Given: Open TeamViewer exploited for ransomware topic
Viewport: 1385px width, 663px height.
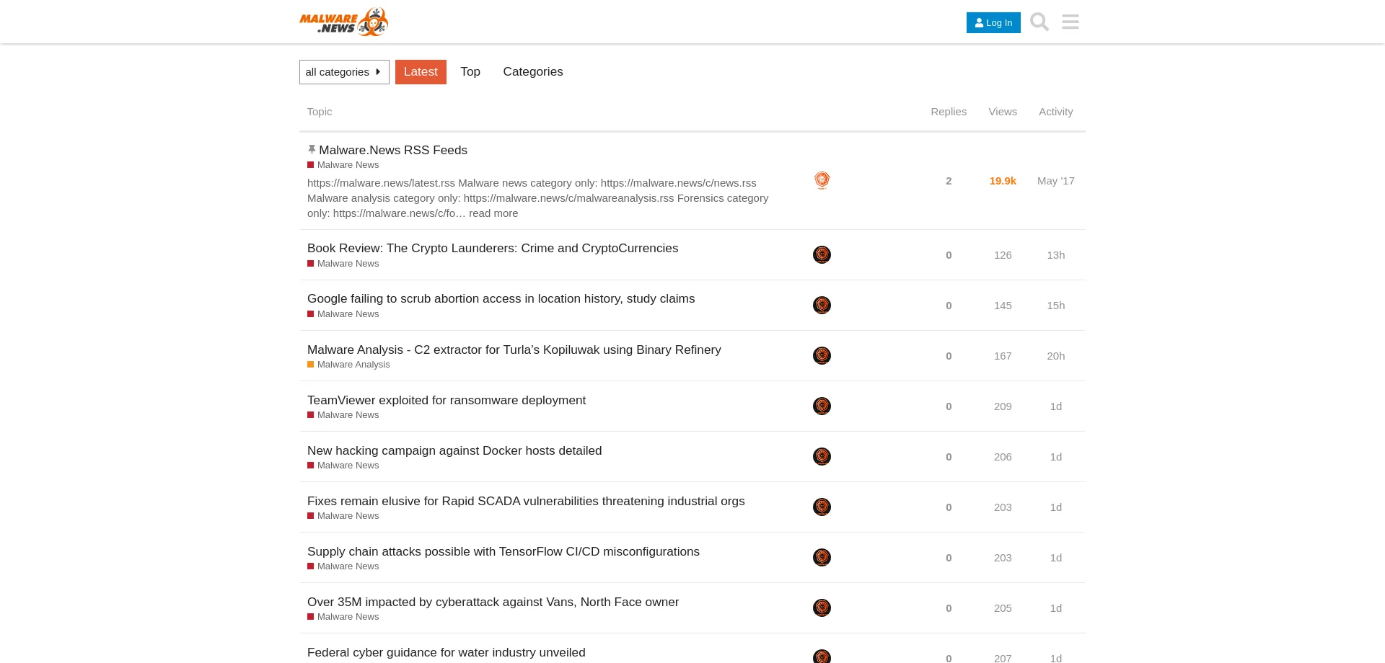Looking at the screenshot, I should click(x=447, y=400).
